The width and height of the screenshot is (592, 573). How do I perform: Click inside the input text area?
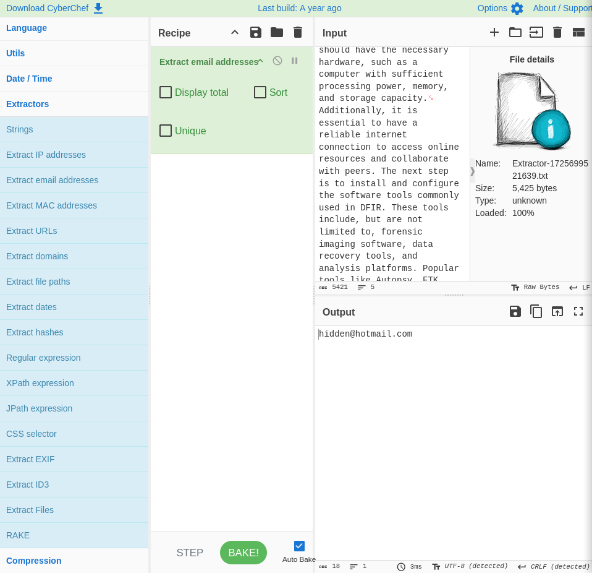pos(392,164)
